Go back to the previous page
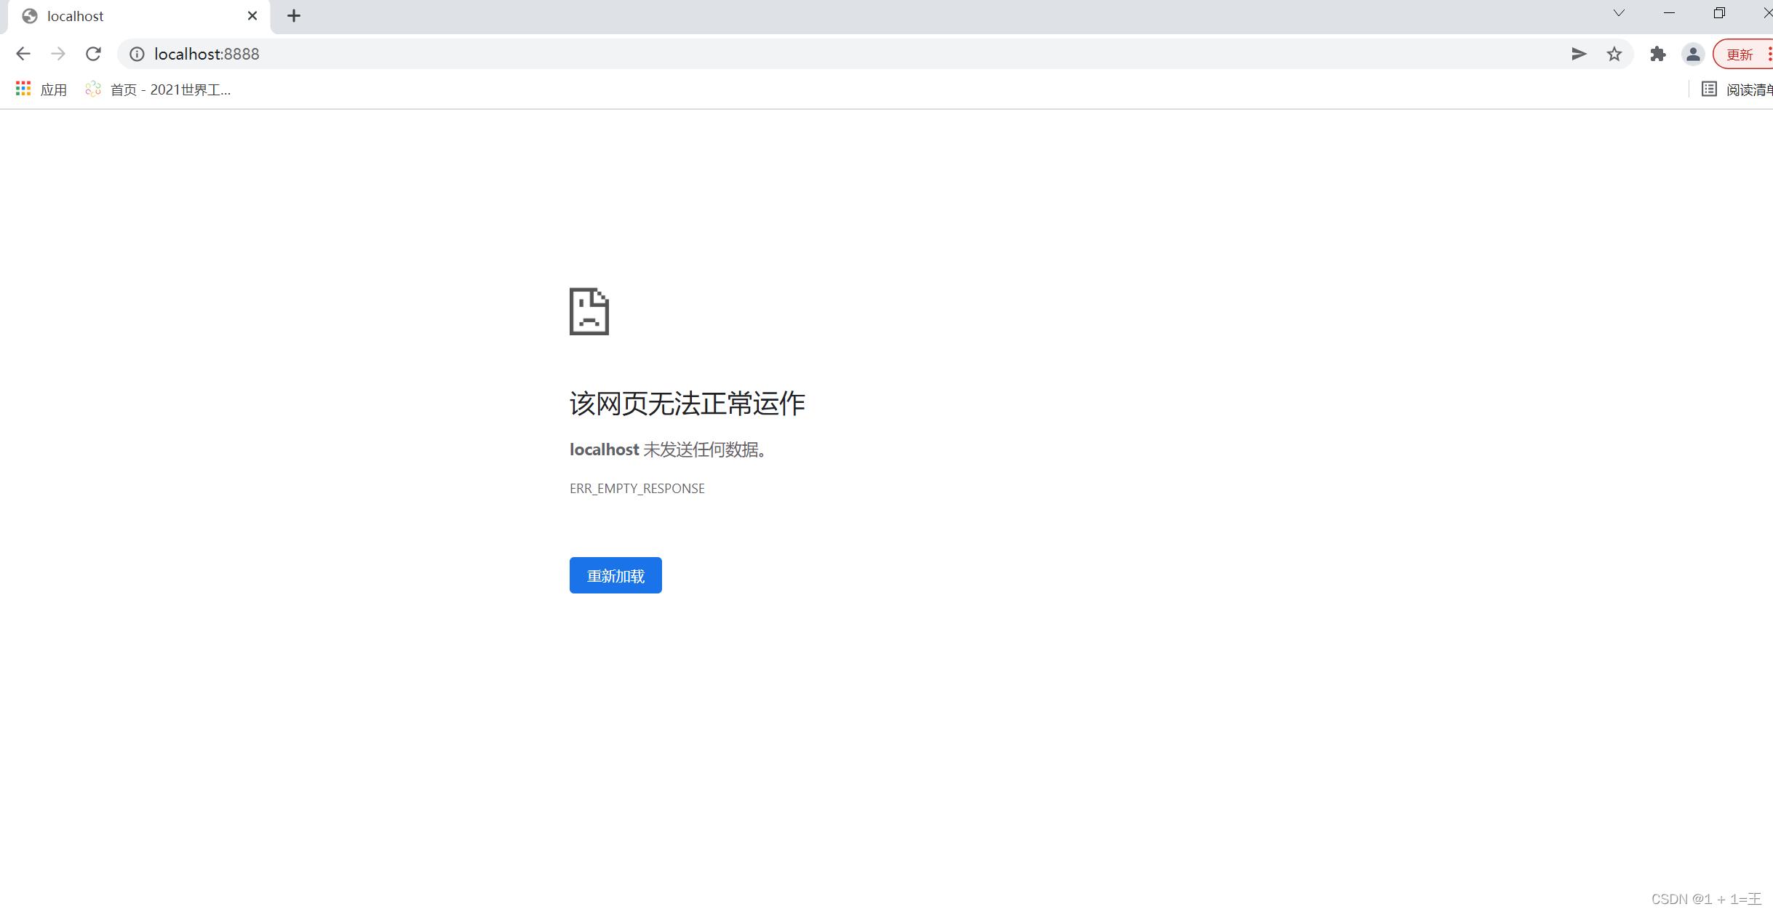 (x=23, y=54)
